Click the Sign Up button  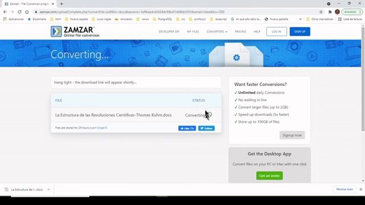pyautogui.click(x=300, y=32)
